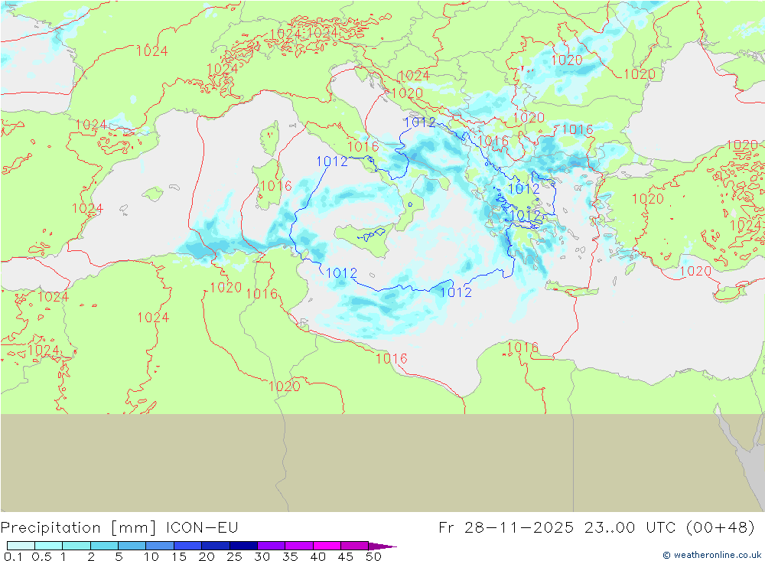Pick the 35–40 mm purple legend swatch
Image resolution: width=765 pixels, height=561 pixels.
pyautogui.click(x=298, y=546)
